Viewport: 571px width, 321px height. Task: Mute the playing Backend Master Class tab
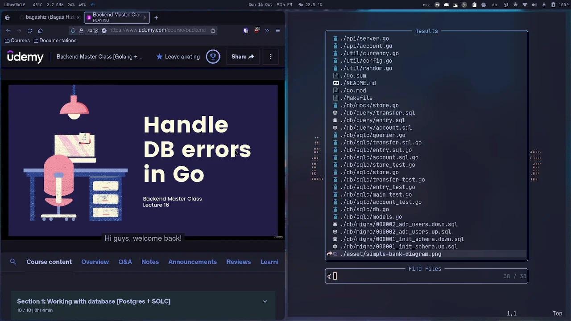pos(89,18)
